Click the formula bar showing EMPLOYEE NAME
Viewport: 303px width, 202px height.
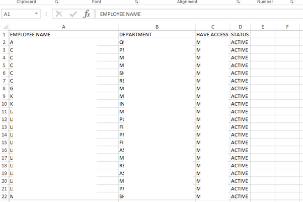[x=196, y=14]
